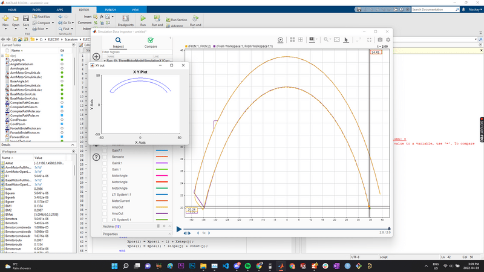The width and height of the screenshot is (484, 272).
Task: Open the Inspect tab in Data Inspector
Action: [118, 42]
